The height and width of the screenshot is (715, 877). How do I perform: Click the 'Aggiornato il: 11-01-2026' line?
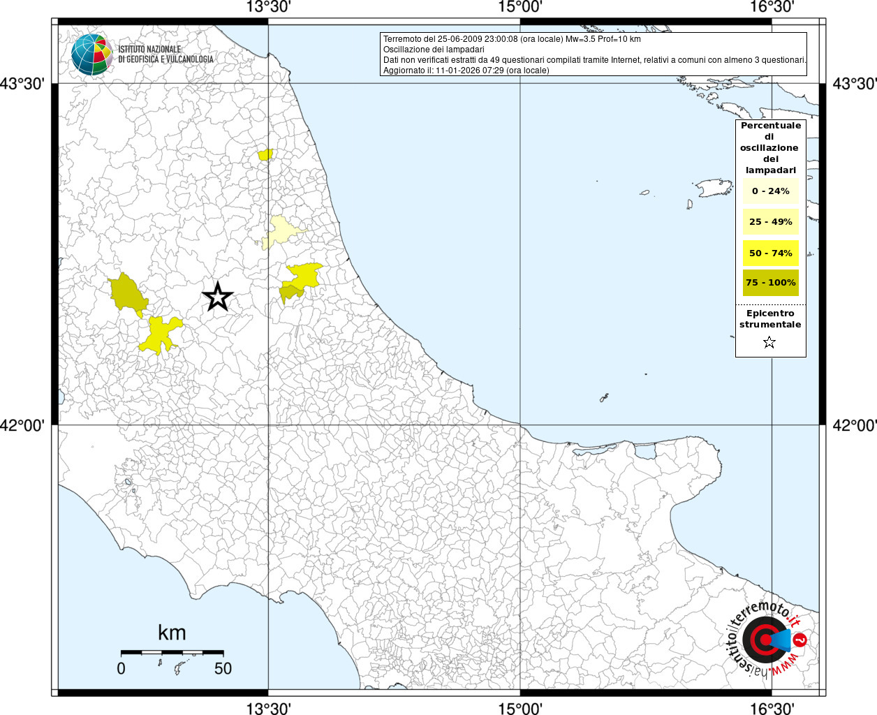(x=466, y=71)
